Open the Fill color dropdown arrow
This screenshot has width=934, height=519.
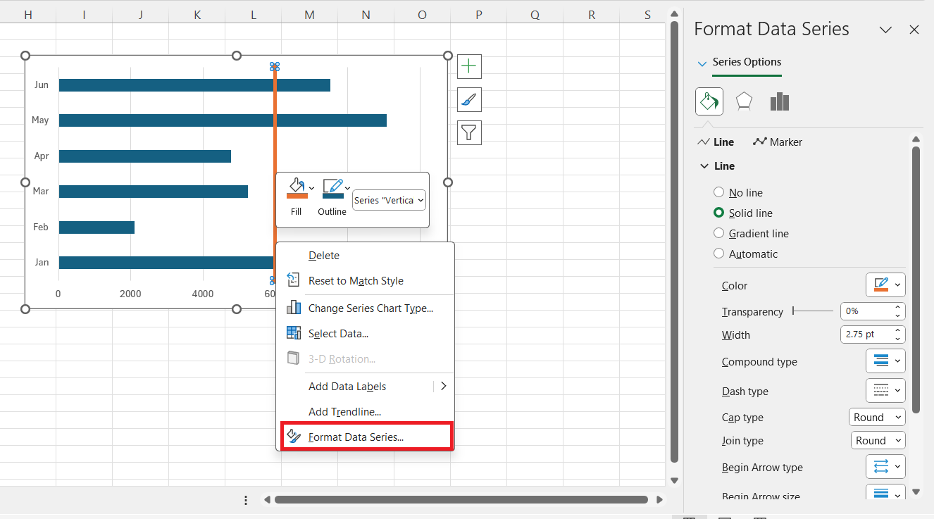[311, 188]
